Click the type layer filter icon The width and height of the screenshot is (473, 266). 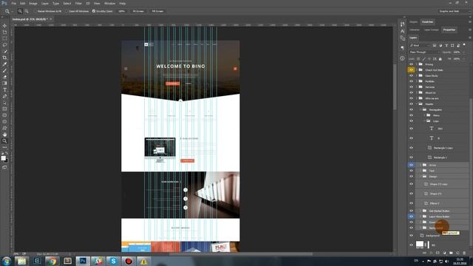[446, 45]
